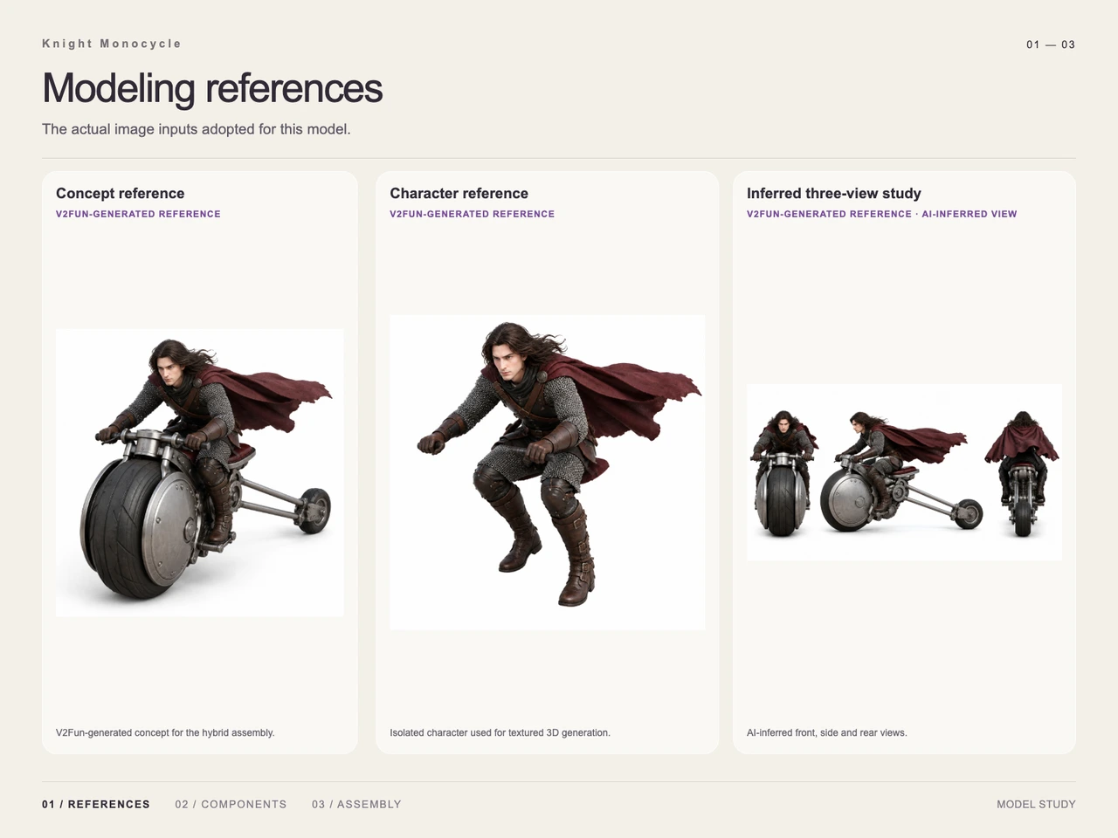
Task: Select the 'Character reference' card title
Action: click(459, 194)
